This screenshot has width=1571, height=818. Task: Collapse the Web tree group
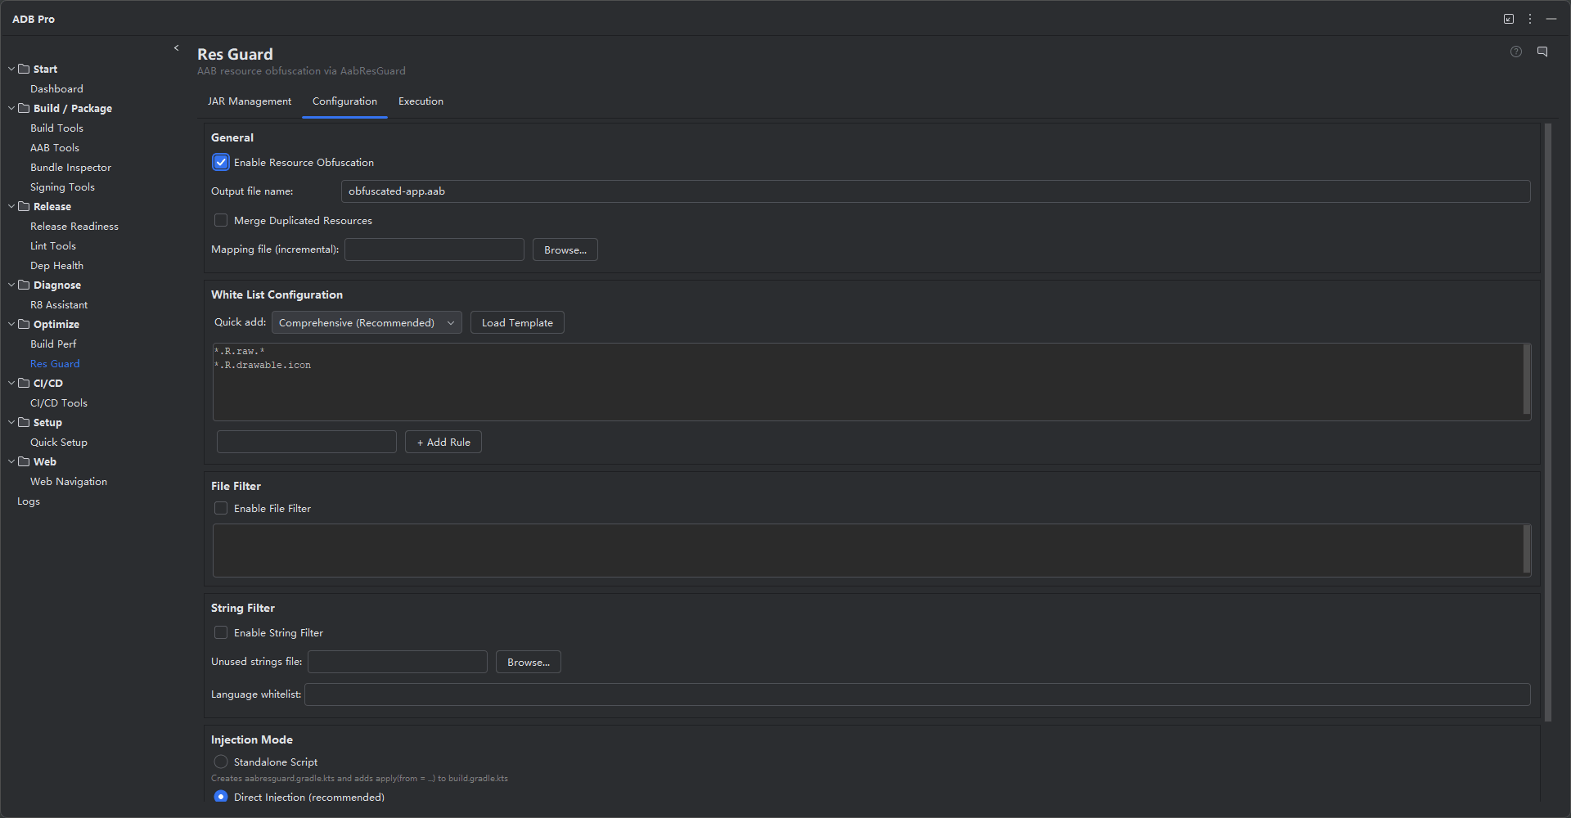11,461
